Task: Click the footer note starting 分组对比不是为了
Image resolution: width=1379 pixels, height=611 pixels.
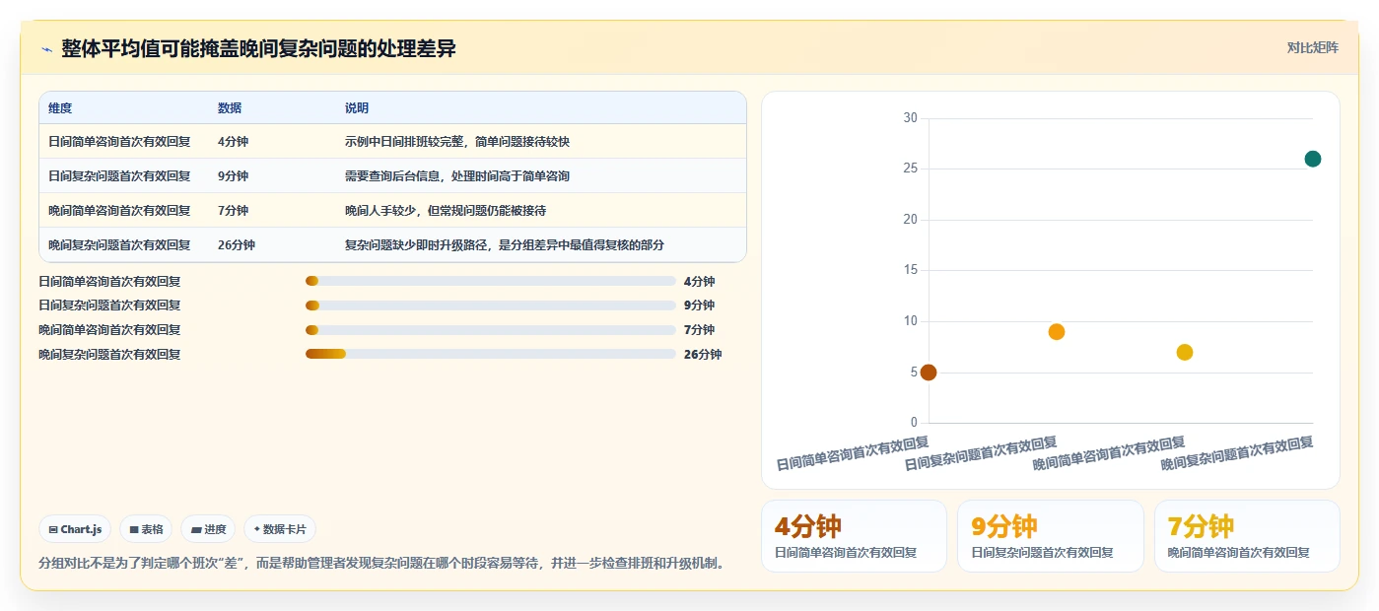Action: click(383, 564)
